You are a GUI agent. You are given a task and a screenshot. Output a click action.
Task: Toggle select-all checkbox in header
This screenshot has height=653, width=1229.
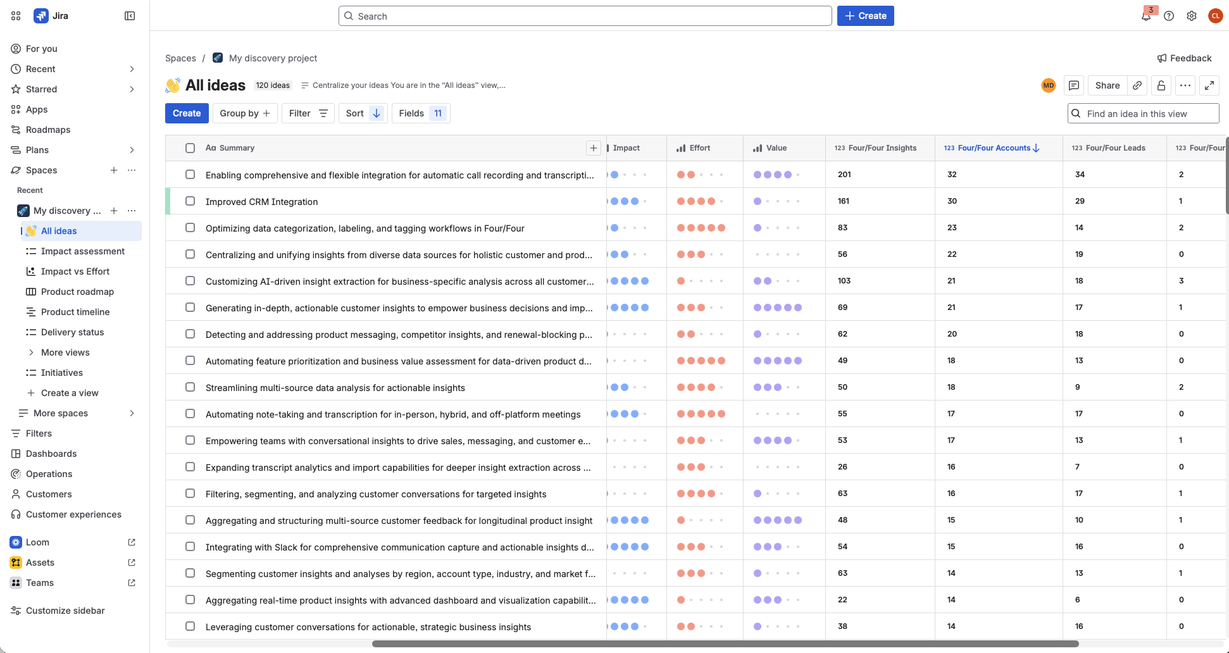[190, 148]
